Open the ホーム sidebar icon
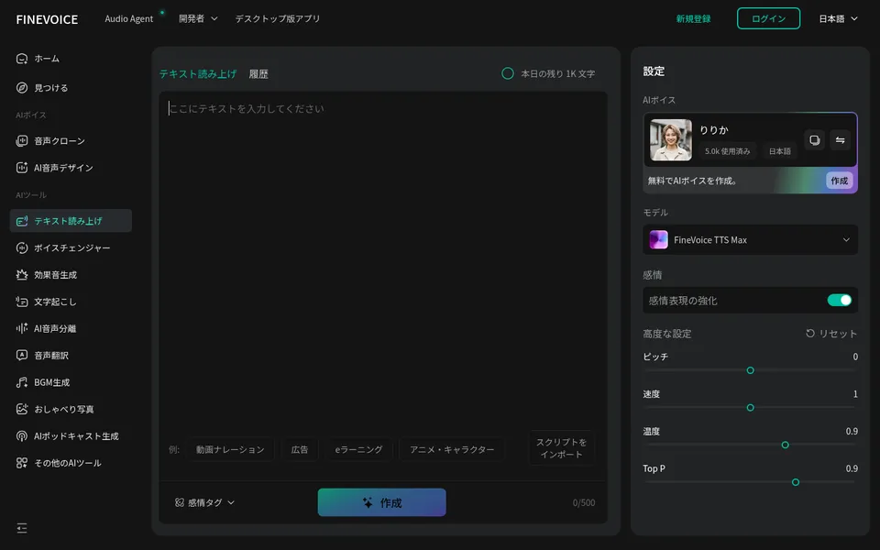 click(22, 59)
